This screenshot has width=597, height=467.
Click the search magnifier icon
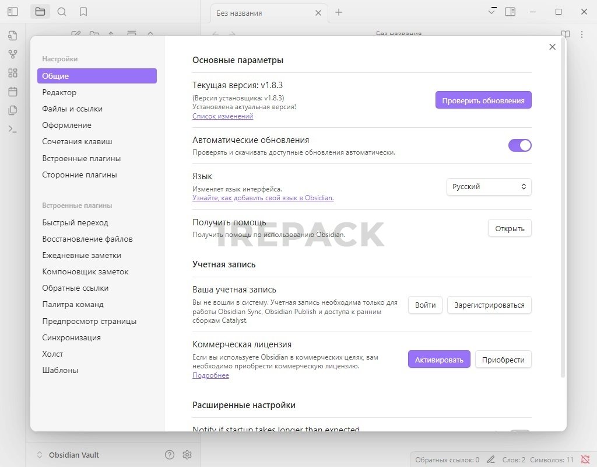62,12
